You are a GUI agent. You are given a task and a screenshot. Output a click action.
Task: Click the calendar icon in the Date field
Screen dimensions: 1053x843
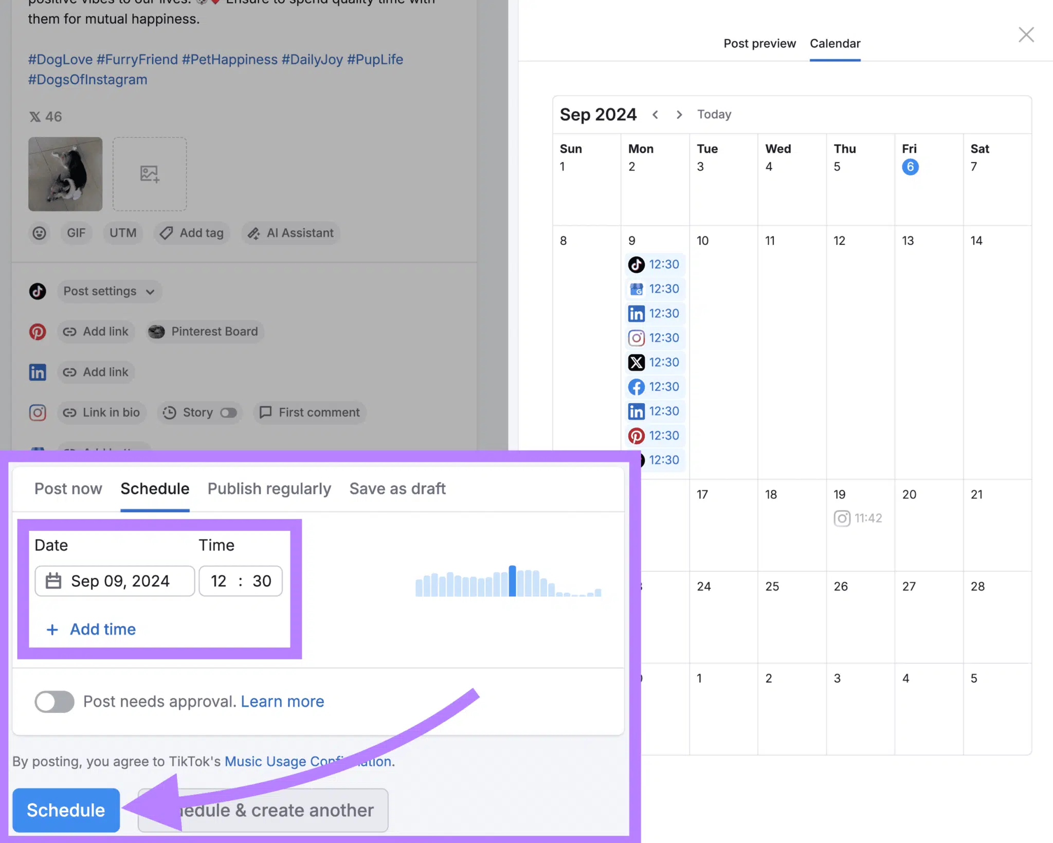point(53,581)
